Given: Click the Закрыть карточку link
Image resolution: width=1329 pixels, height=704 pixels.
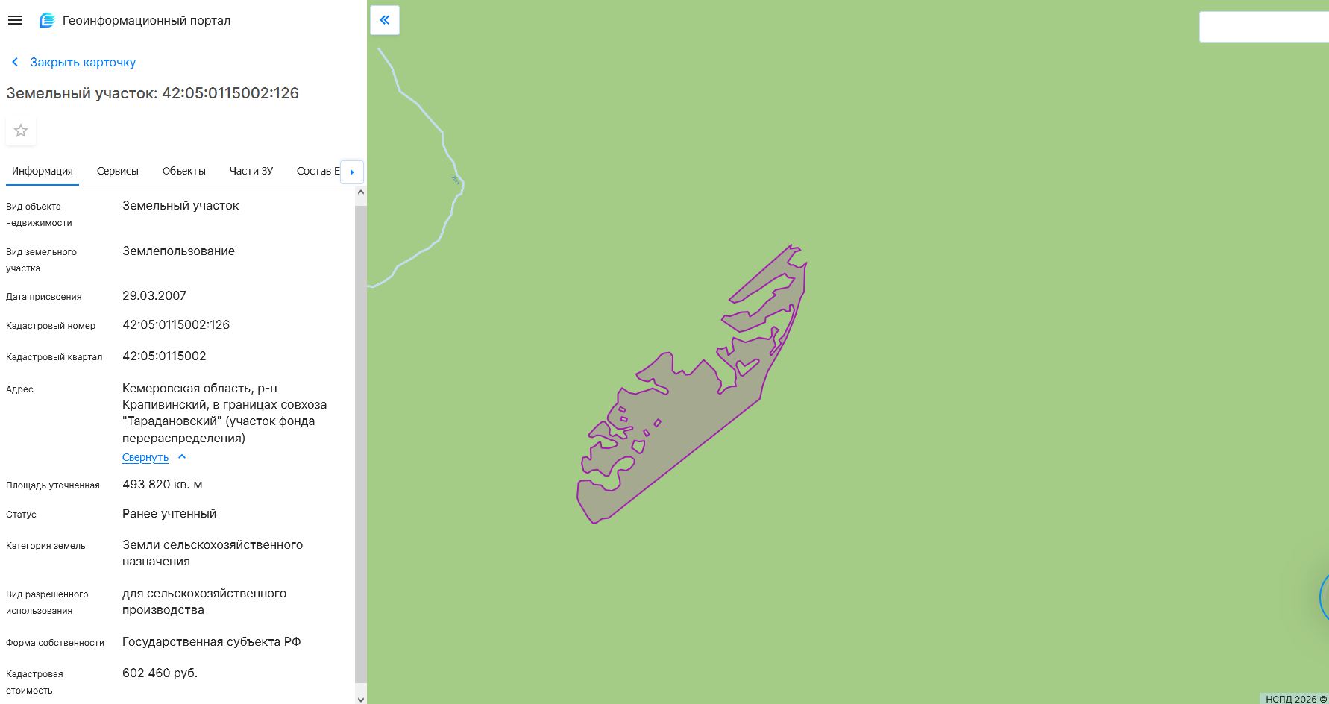Looking at the screenshot, I should (83, 62).
